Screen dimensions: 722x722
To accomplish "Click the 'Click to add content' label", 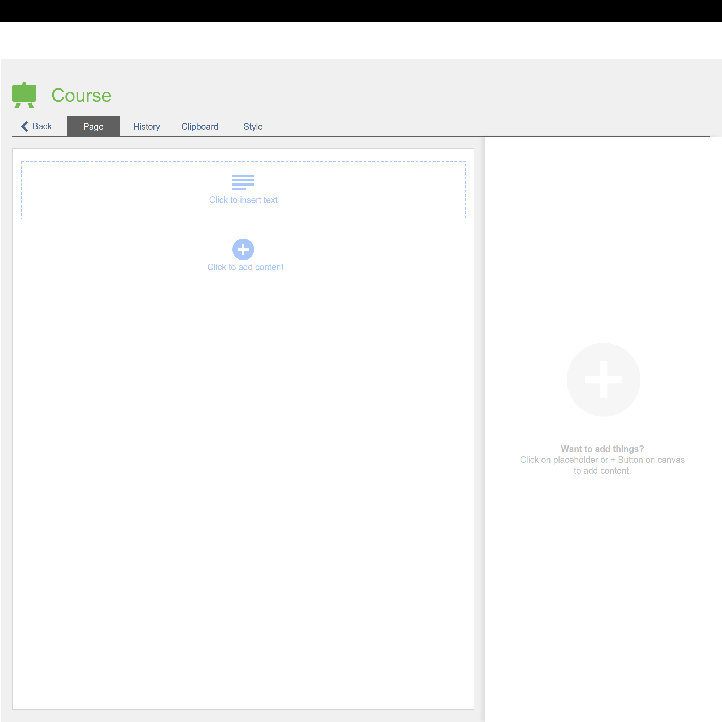I will pos(245,267).
